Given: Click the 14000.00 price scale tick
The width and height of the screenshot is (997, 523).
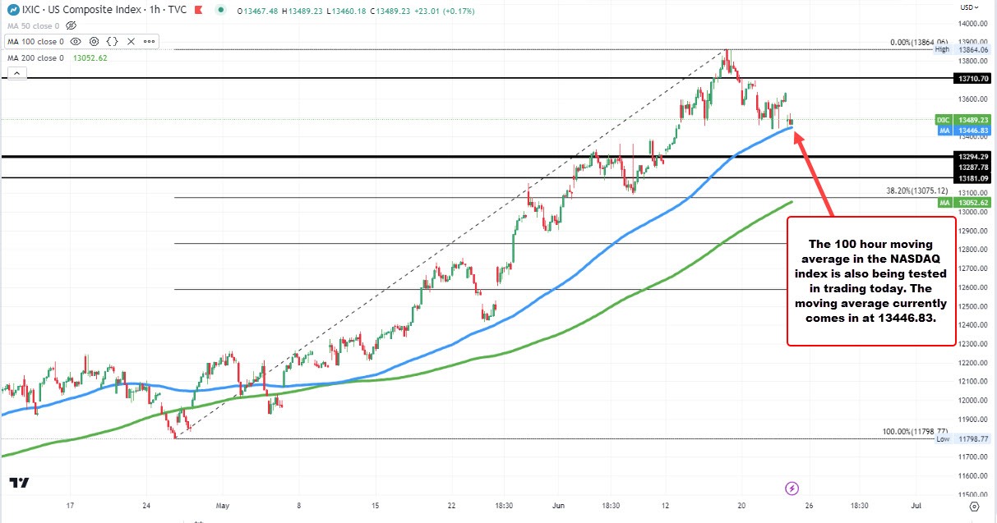Looking at the screenshot, I should (x=973, y=23).
